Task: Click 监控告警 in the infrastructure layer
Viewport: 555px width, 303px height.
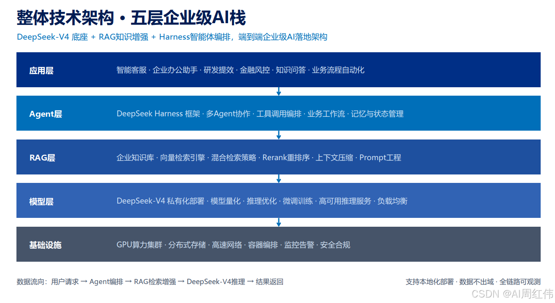Action: point(299,245)
